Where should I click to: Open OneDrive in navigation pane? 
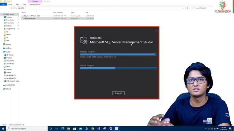8,48
